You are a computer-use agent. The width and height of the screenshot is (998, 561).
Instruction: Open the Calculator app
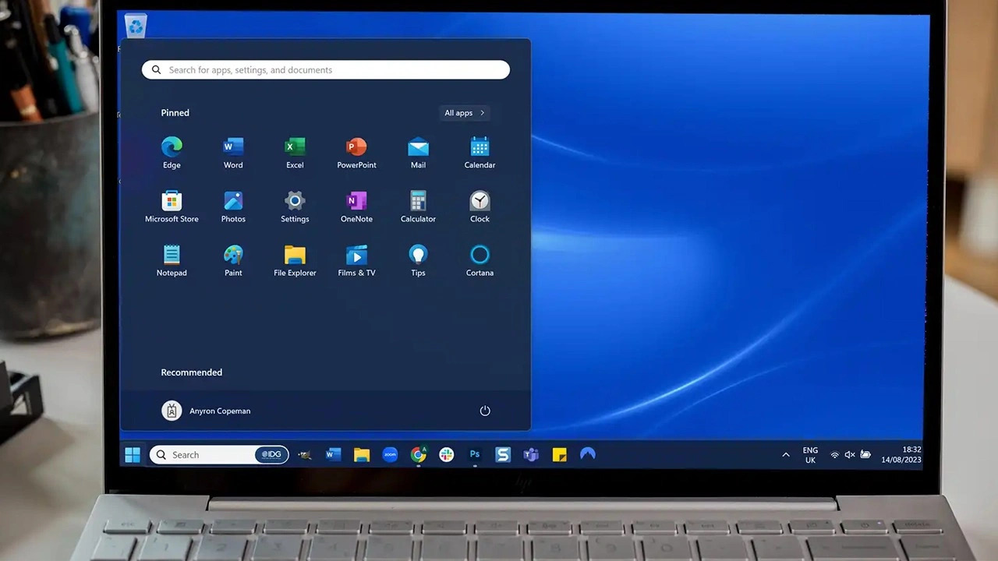coord(418,206)
